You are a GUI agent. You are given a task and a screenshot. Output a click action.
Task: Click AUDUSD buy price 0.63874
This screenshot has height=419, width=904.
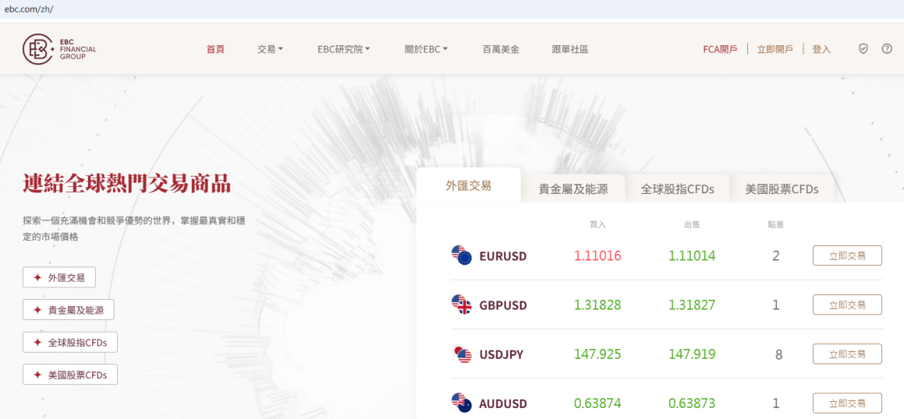[597, 403]
